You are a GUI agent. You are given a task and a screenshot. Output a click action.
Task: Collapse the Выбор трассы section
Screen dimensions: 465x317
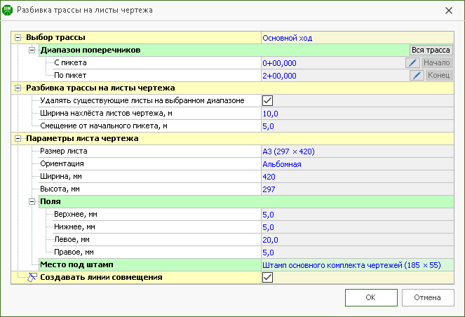[18, 38]
